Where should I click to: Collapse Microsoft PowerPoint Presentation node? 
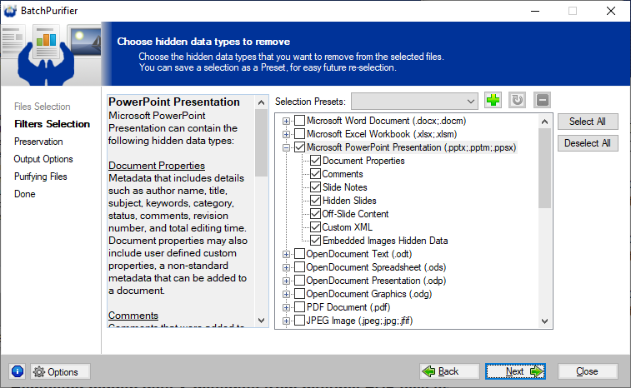286,147
